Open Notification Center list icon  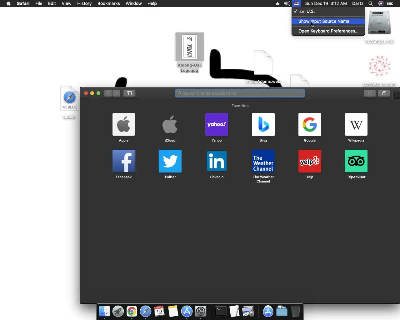click(390, 3)
